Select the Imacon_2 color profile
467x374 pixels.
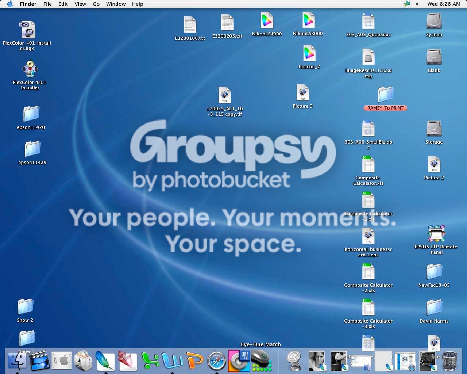click(x=309, y=53)
